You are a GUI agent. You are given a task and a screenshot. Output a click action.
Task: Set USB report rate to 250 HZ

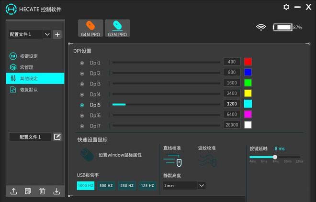click(127, 185)
